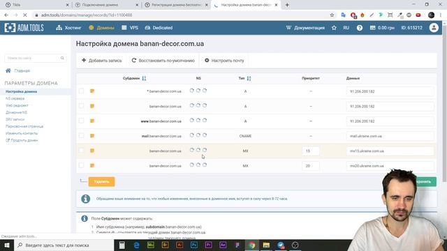The height and width of the screenshot is (251, 447).
Task: Go back in browser
Action: [6, 15]
